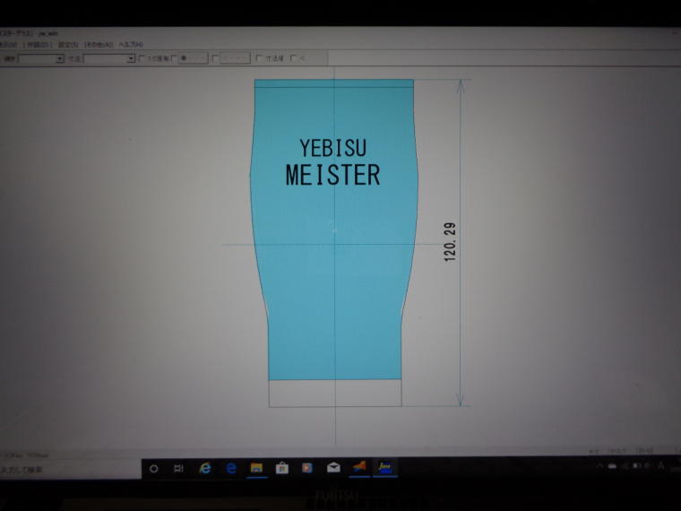This screenshot has height=511, width=681.
Task: Toggle the checkbox right of the arrow-line button
Action: pos(259,58)
